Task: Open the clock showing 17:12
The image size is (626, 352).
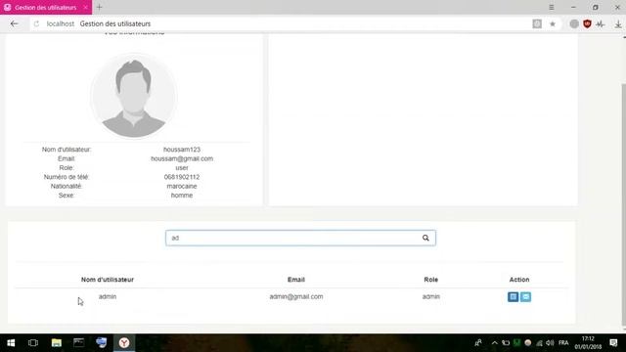Action: coord(588,343)
